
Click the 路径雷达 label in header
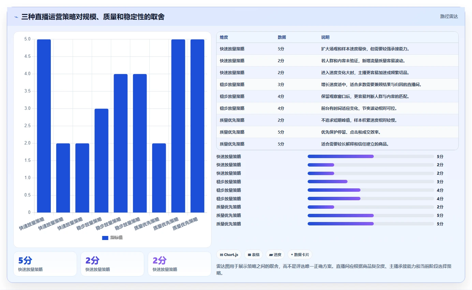pos(449,16)
